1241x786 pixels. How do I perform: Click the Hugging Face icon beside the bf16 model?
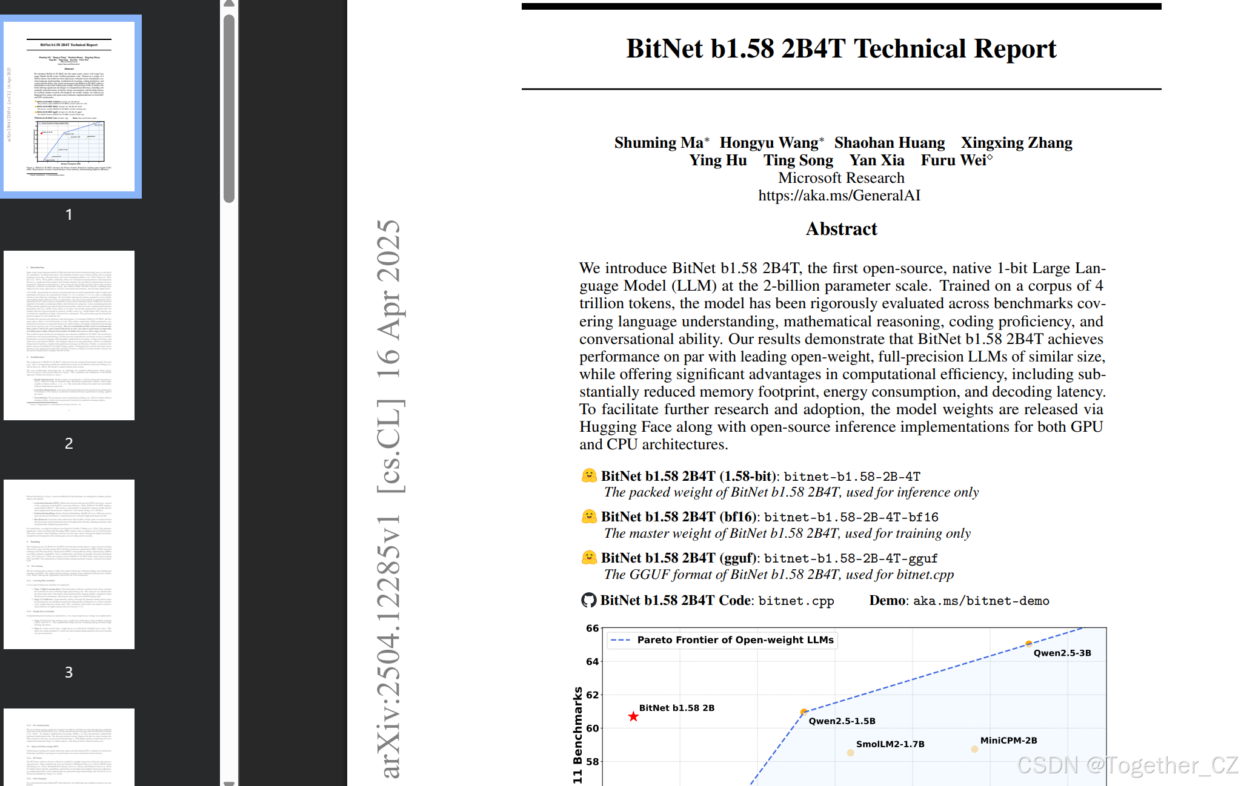(x=589, y=517)
